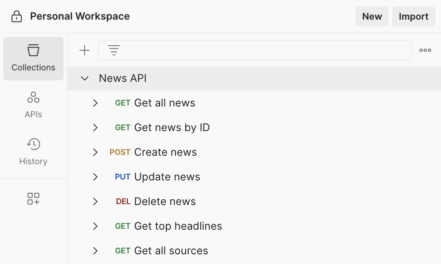Open the Collections sidebar panel
Image resolution: width=441 pixels, height=264 pixels.
tap(33, 59)
